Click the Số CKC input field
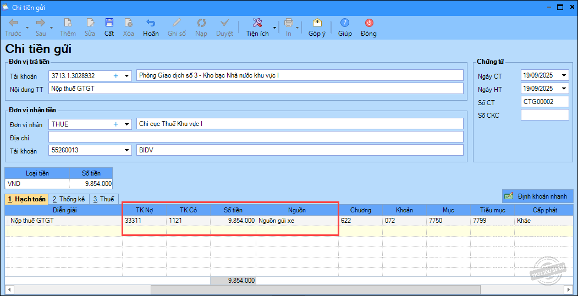Viewport: 578px width, 296px height. click(544, 115)
